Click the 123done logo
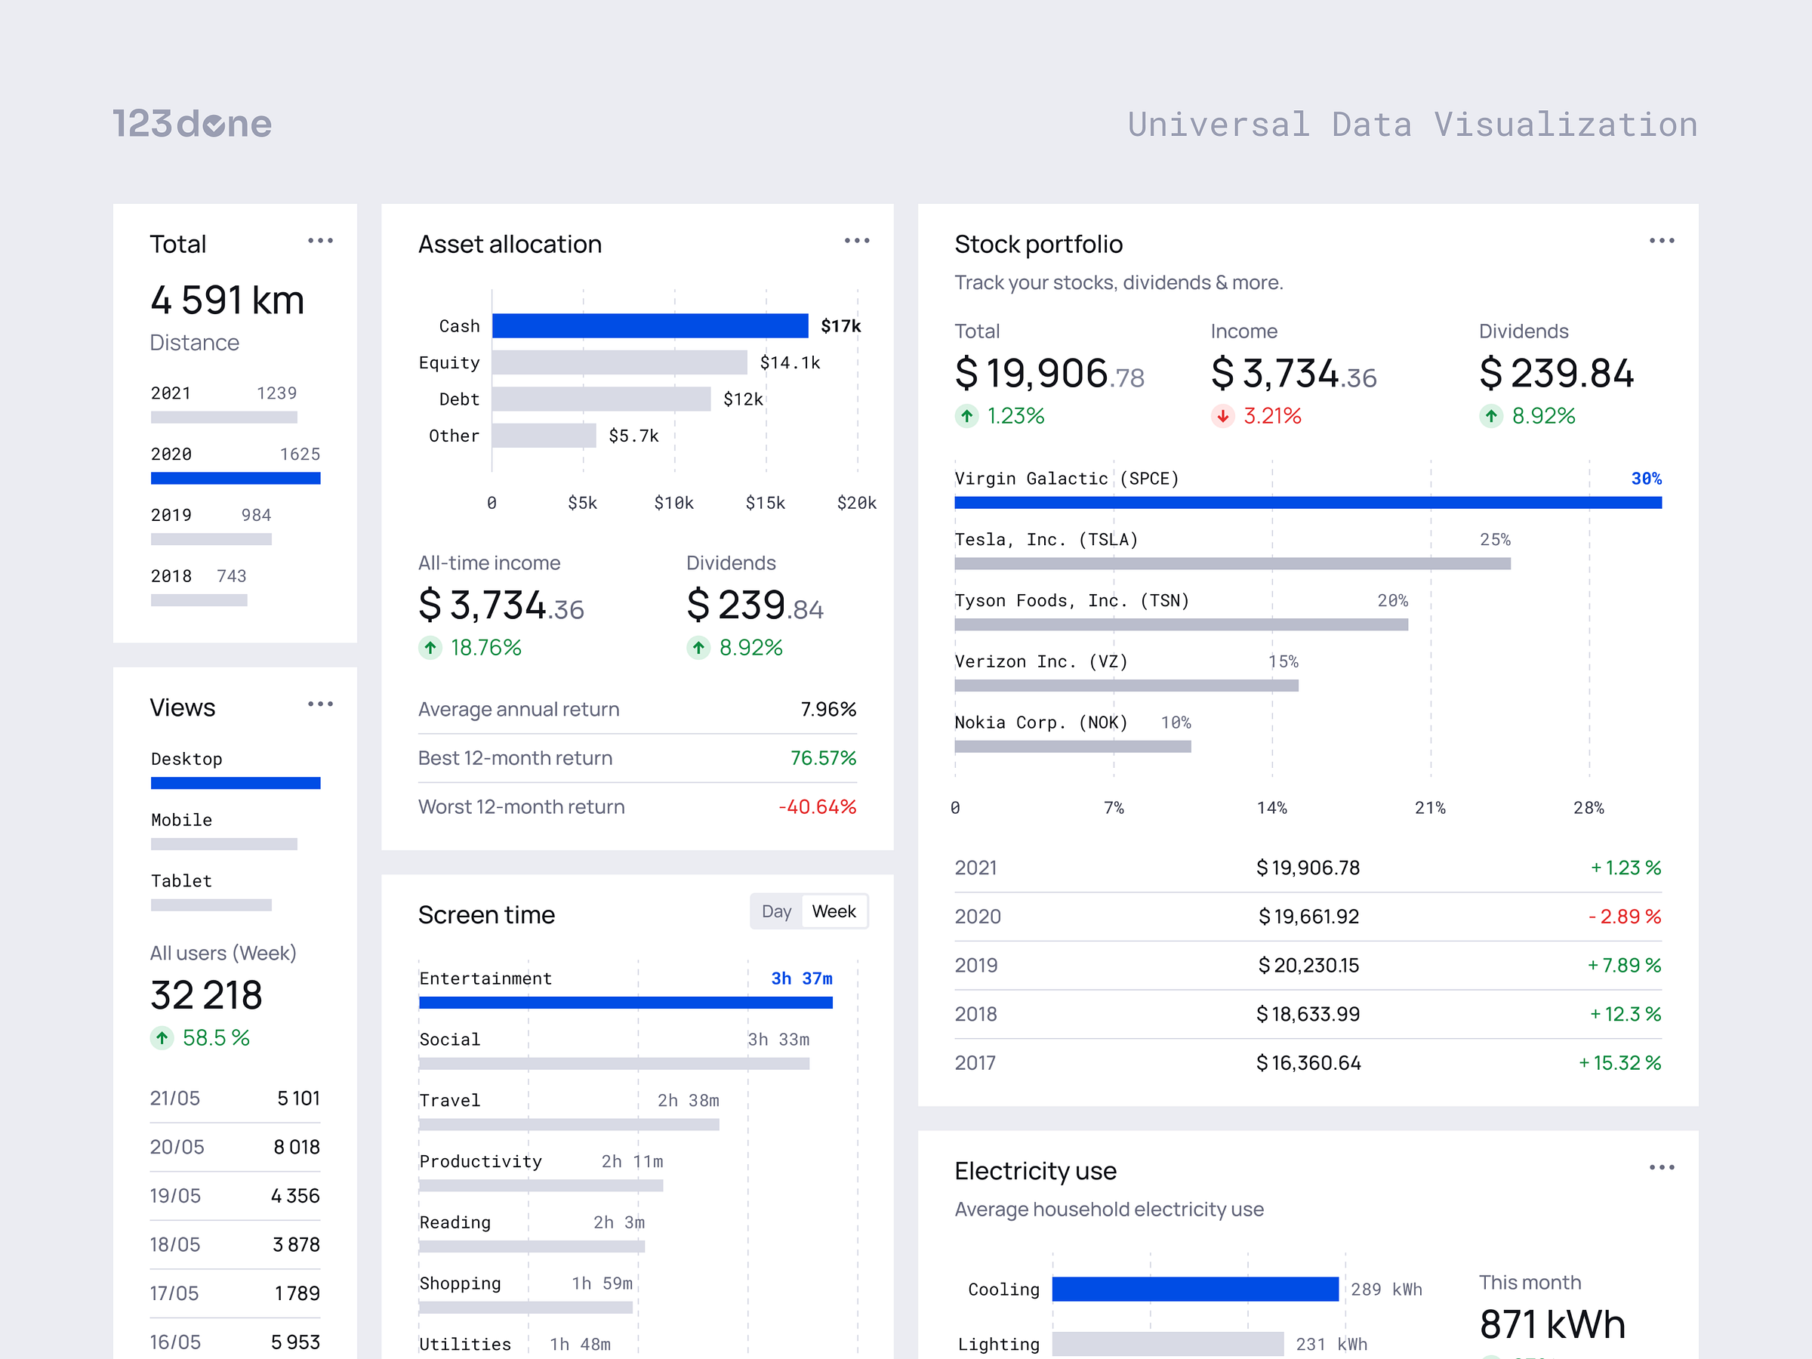This screenshot has height=1359, width=1812. pyautogui.click(x=192, y=124)
